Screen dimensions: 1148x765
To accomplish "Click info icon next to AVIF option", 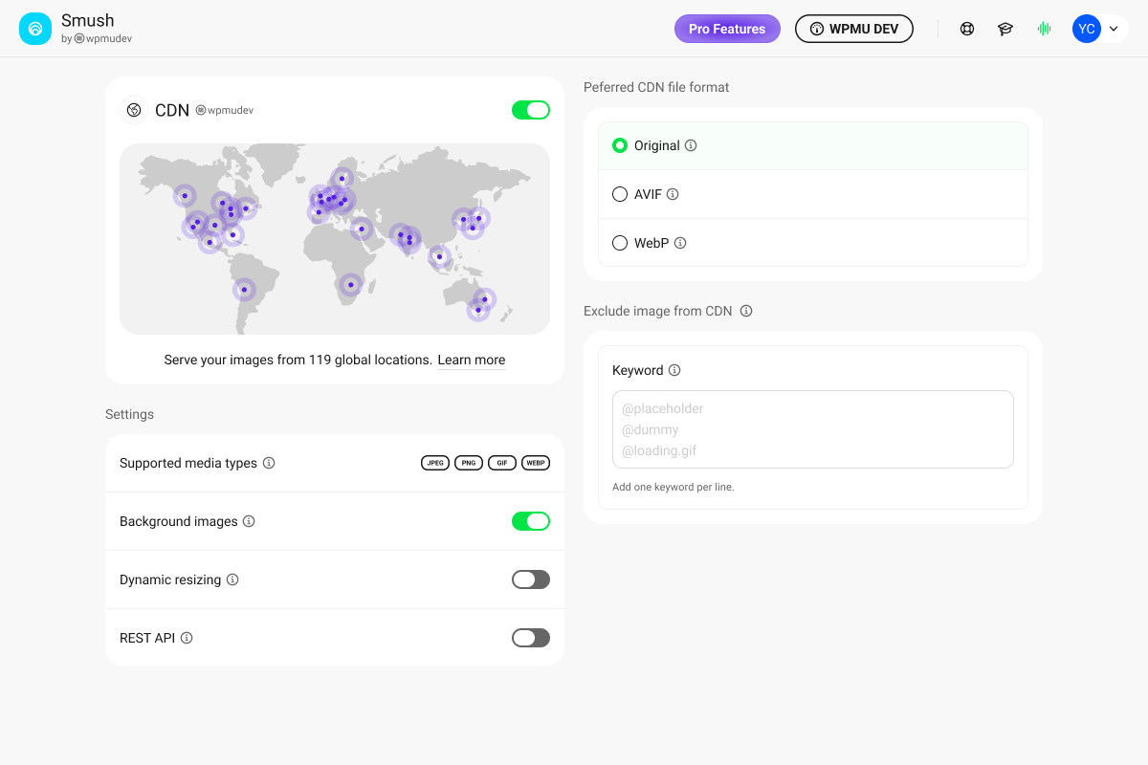I will 673,194.
